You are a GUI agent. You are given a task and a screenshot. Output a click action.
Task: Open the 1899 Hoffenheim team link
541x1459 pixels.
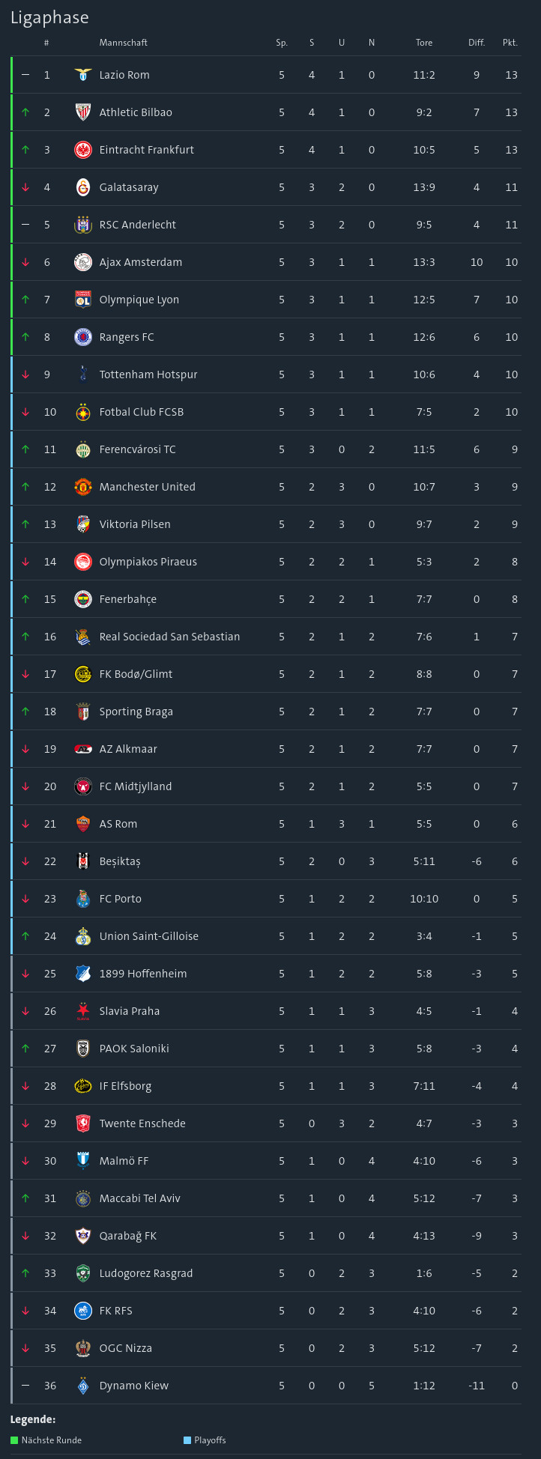(143, 974)
